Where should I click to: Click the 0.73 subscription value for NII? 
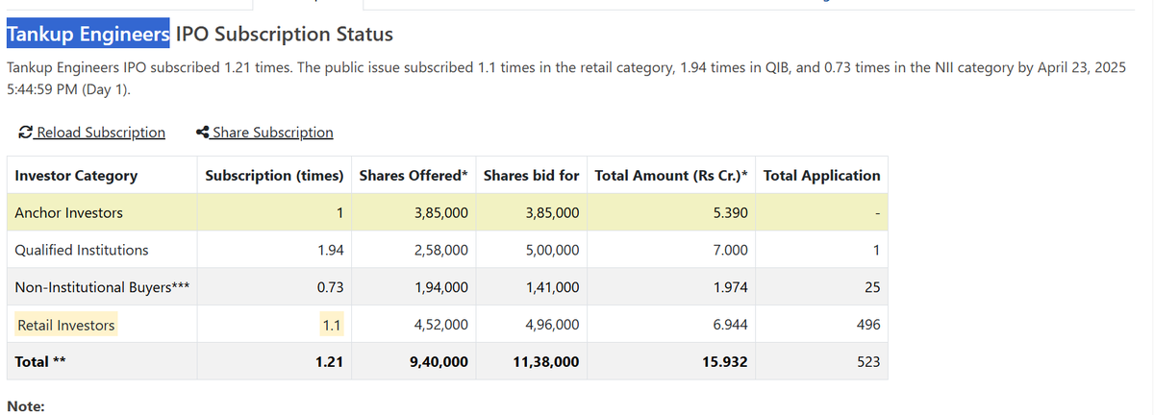[x=330, y=287]
